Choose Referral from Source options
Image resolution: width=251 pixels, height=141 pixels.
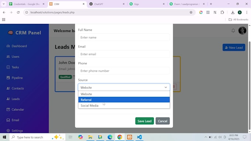point(124,100)
